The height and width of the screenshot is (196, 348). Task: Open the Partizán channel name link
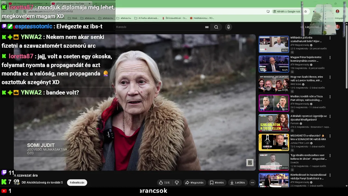click(x=295, y=123)
